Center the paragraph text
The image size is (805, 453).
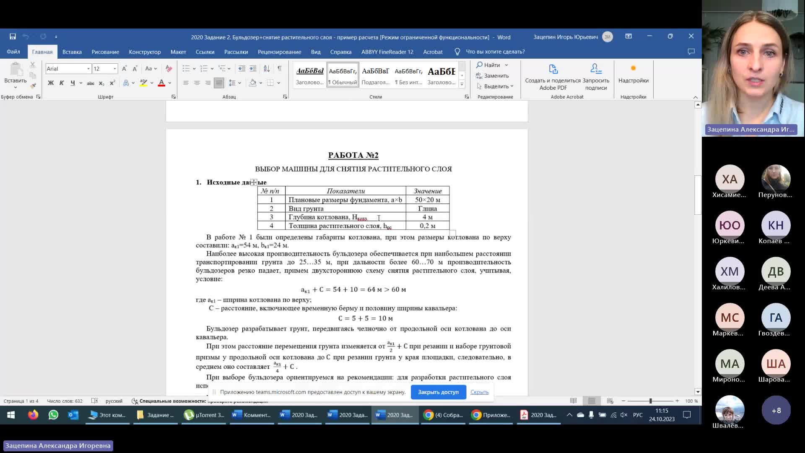(x=197, y=83)
